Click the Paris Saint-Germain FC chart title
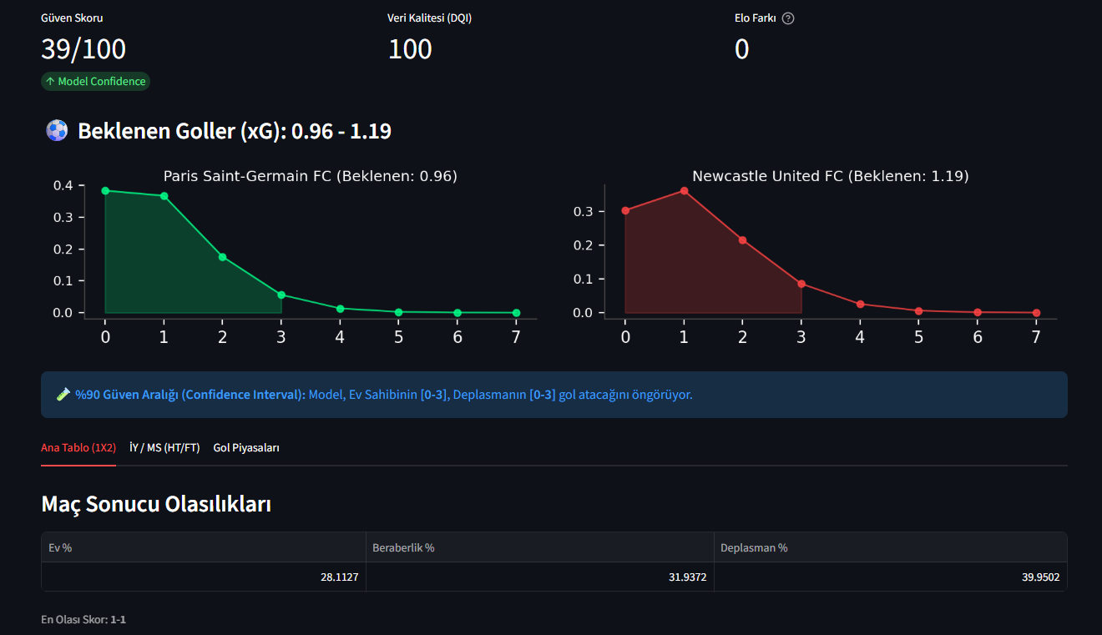The width and height of the screenshot is (1102, 635). click(311, 176)
